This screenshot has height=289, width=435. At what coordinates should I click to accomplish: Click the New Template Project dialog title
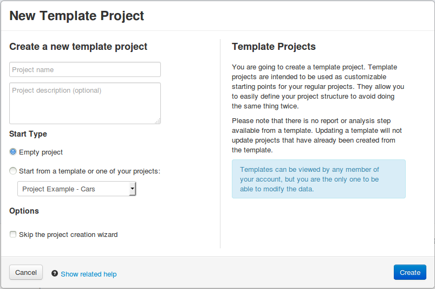pos(77,16)
